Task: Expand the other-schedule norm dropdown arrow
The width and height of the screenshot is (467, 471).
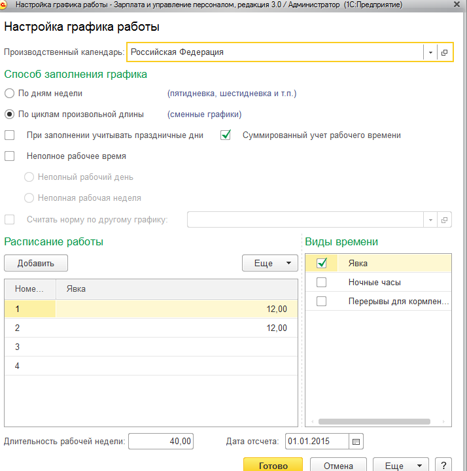Action: tap(430, 220)
